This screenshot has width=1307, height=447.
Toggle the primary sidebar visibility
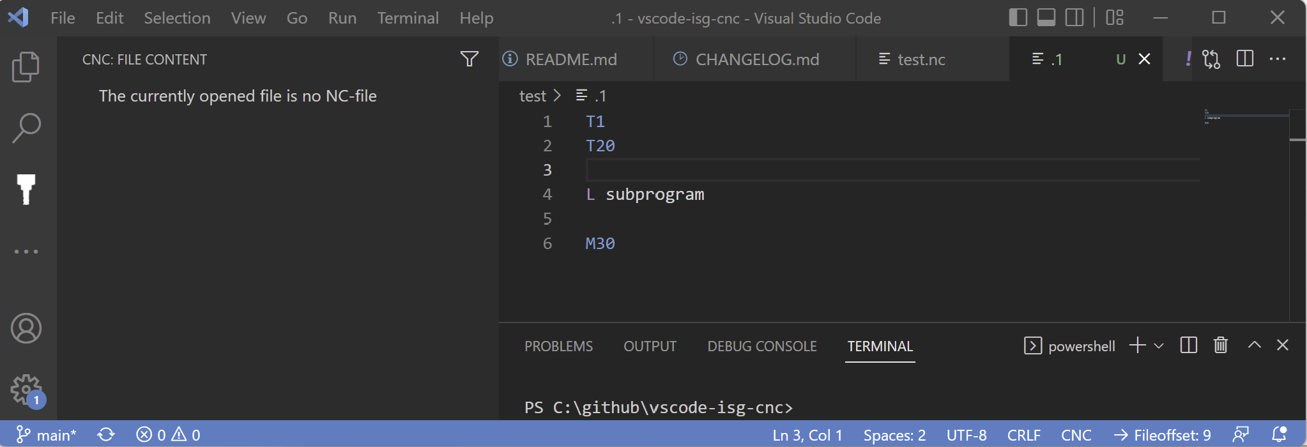(1018, 17)
